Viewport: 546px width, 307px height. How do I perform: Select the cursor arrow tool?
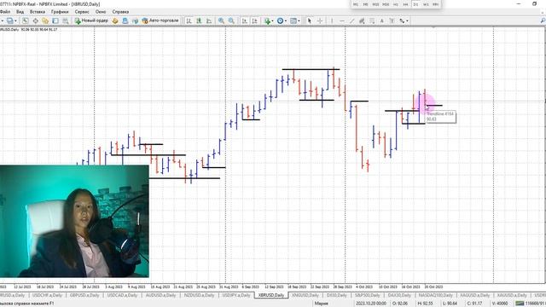click(309, 20)
